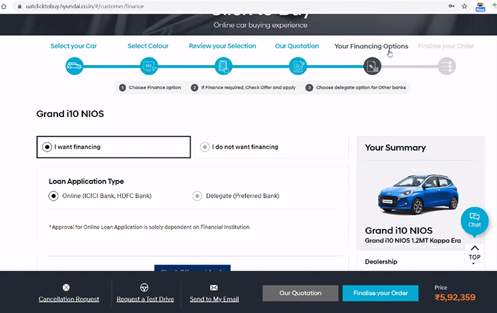Screen dimensions: 497x313
Task: Select I do not want financing option
Action: pos(271,147)
